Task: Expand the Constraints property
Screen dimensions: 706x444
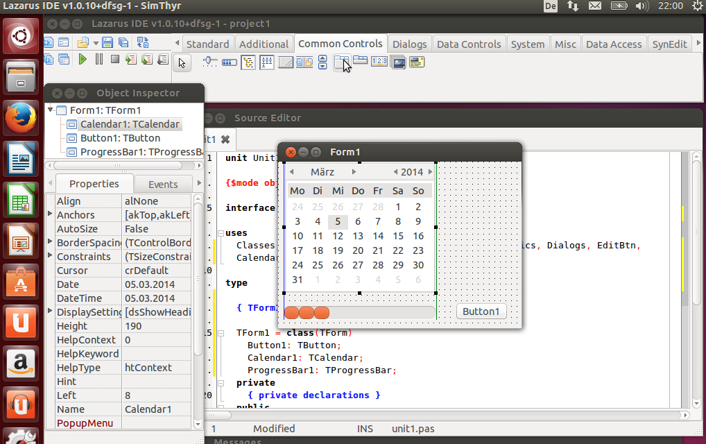Action: (50, 255)
